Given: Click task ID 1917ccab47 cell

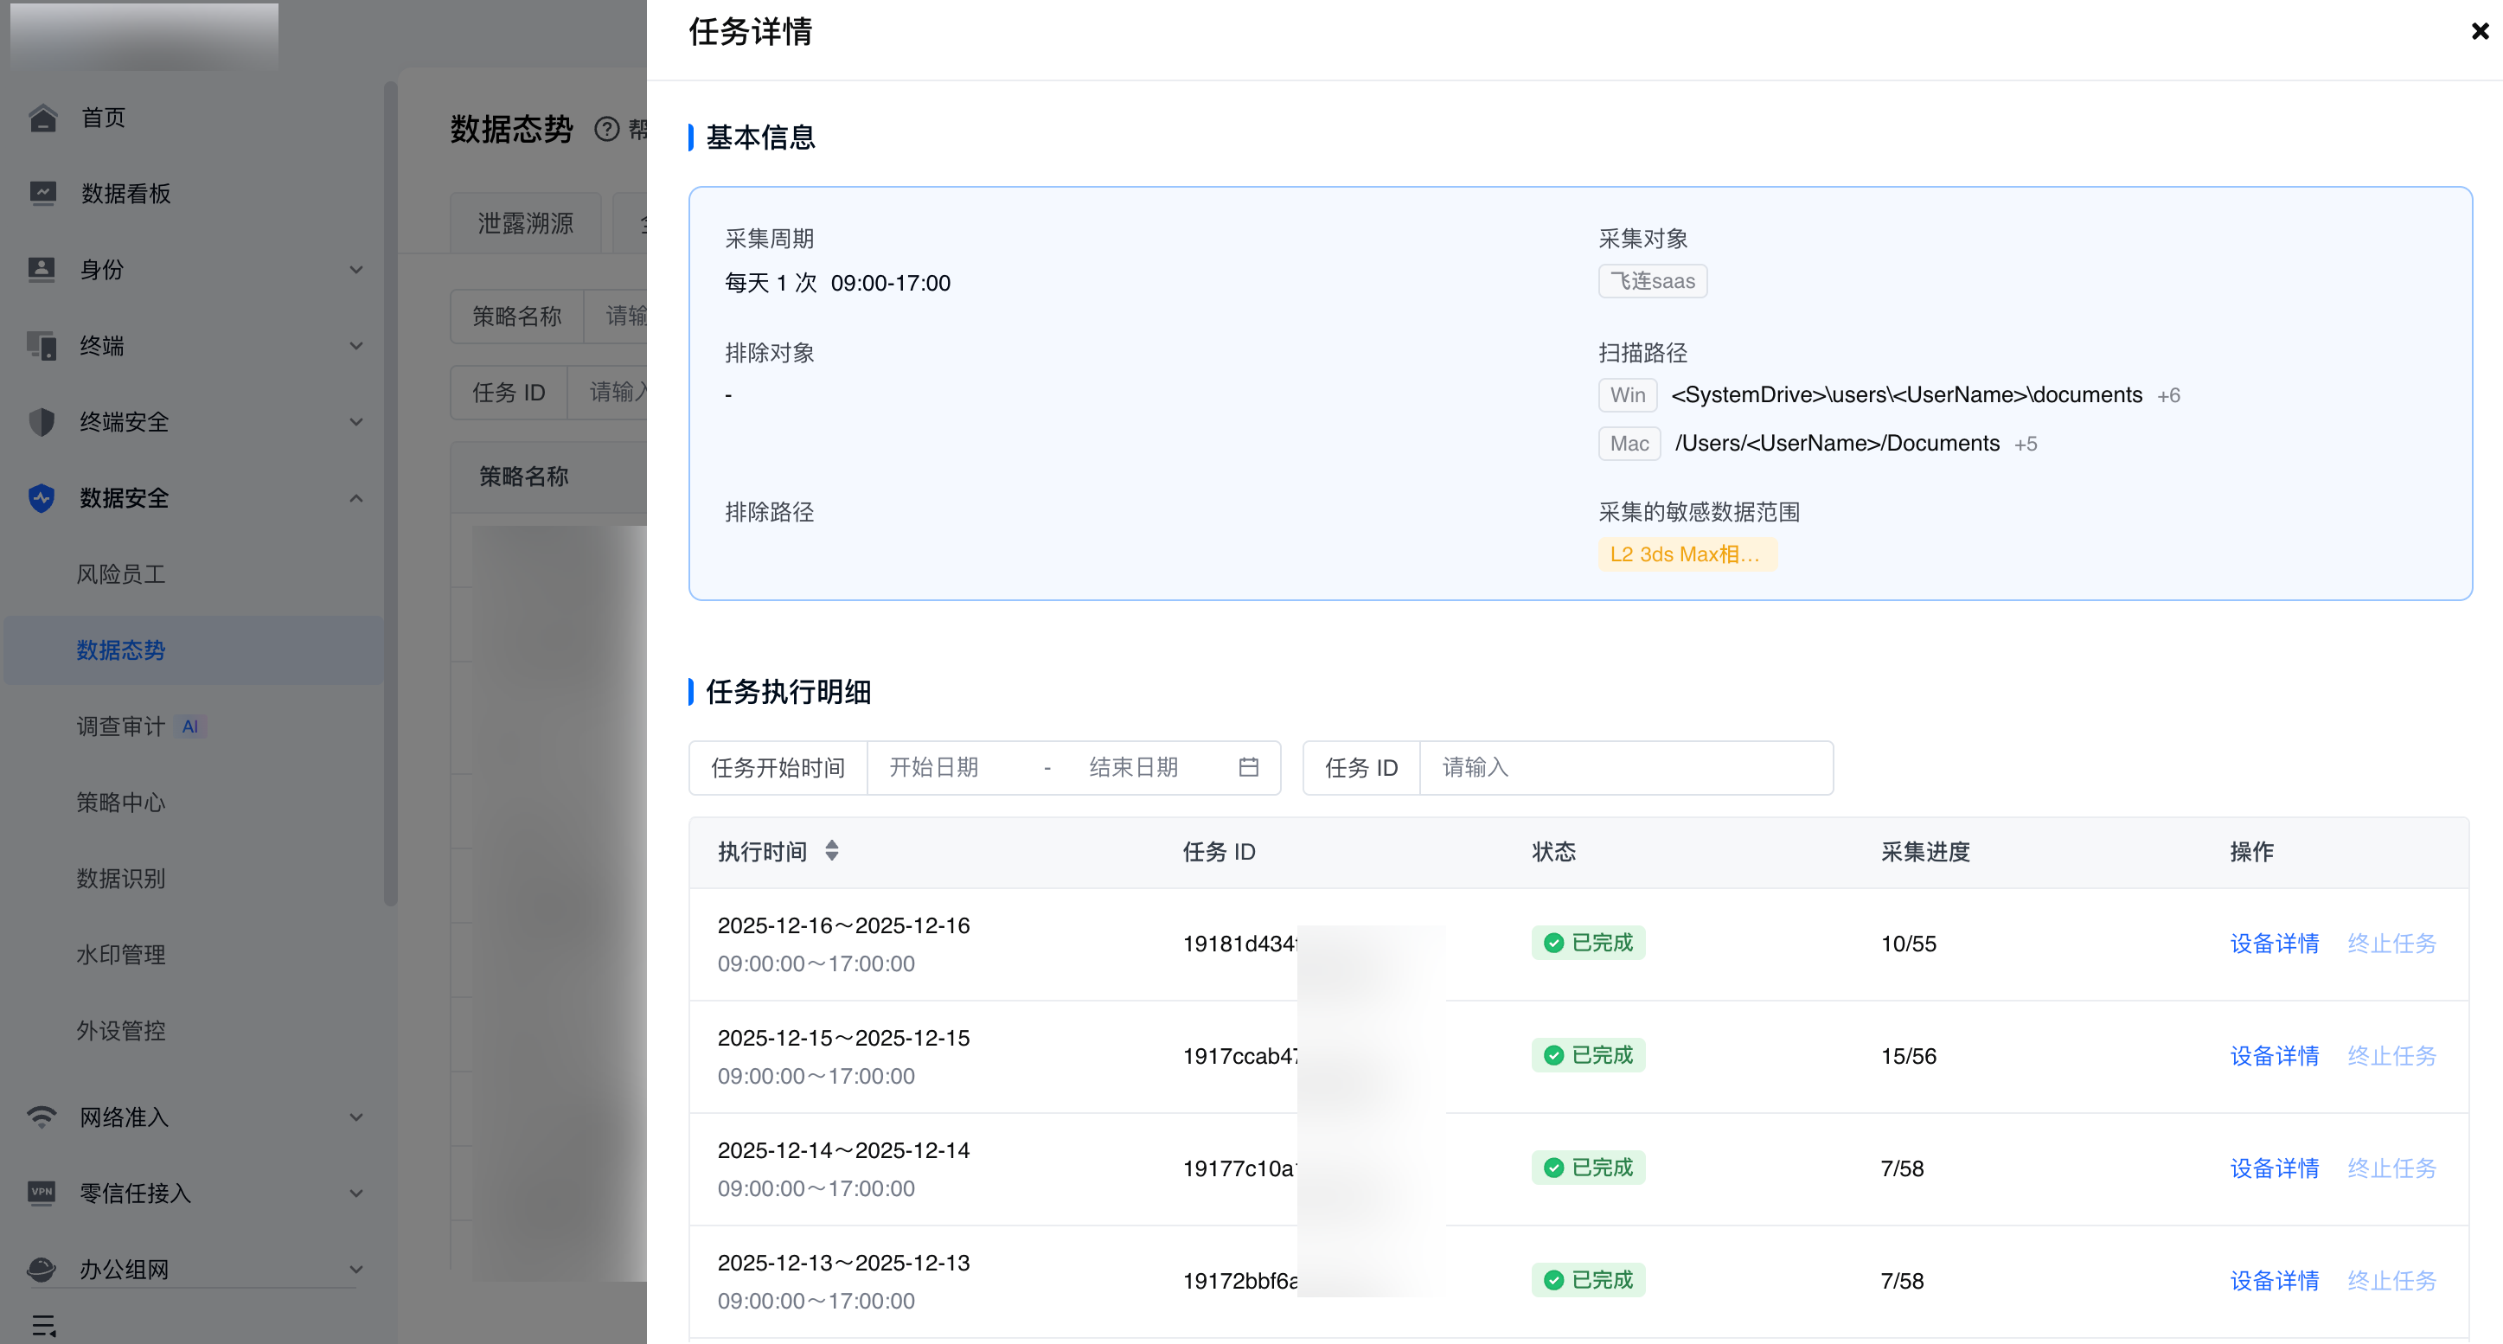Looking at the screenshot, I should (x=1241, y=1056).
